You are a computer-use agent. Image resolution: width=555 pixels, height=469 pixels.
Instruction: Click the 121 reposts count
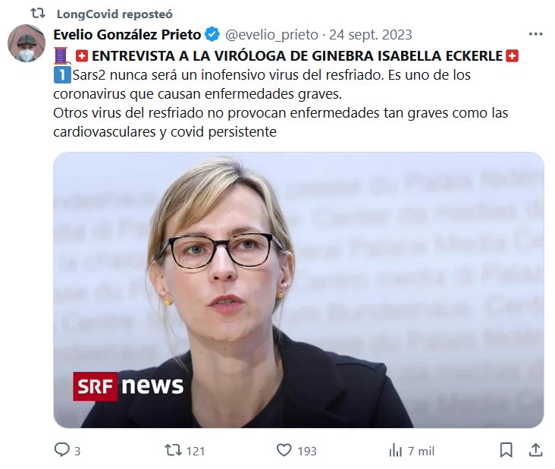tap(196, 451)
